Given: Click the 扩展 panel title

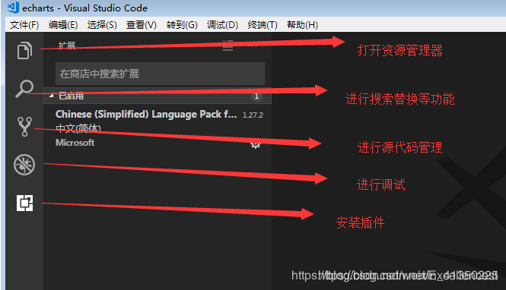Looking at the screenshot, I should tap(67, 46).
